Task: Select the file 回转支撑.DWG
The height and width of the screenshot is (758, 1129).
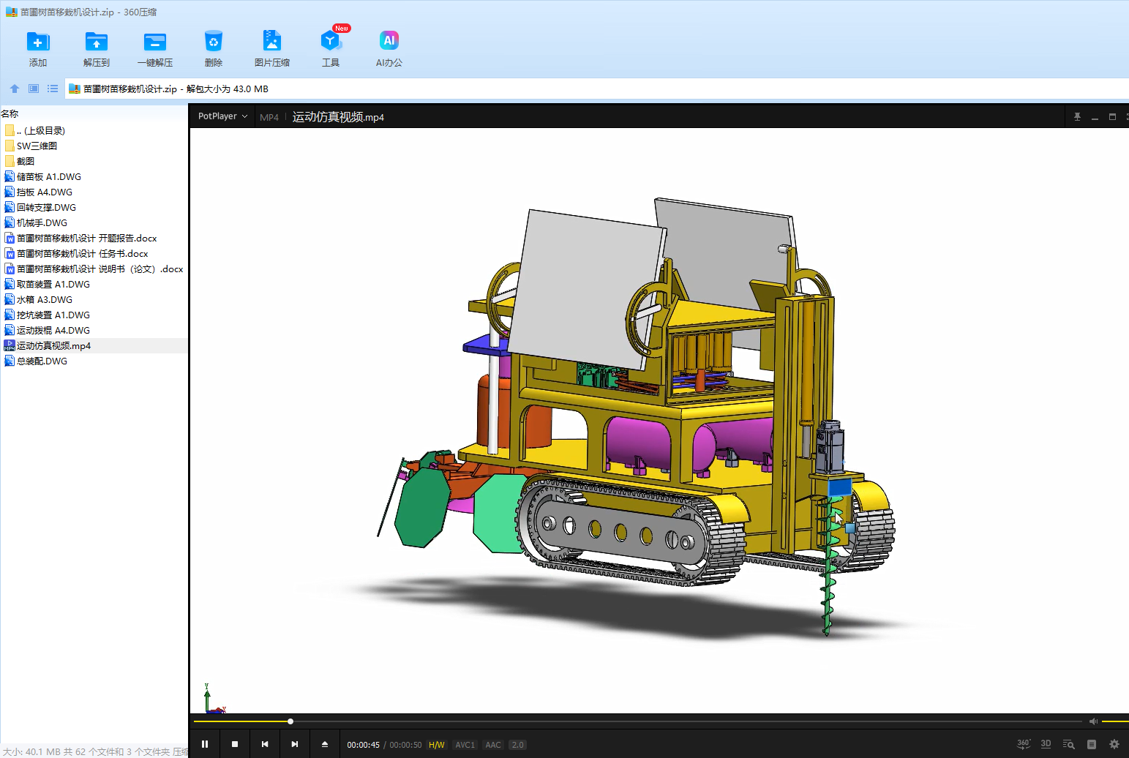Action: pos(94,207)
